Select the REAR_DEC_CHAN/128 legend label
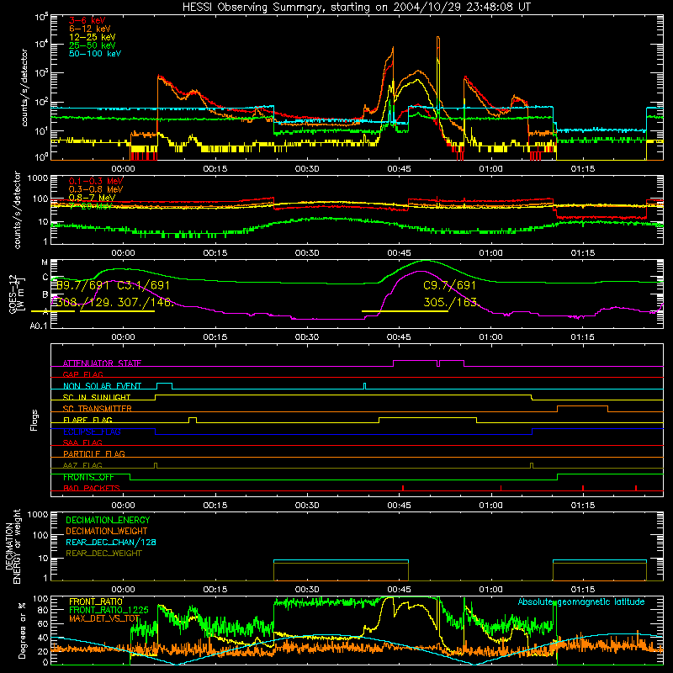Viewport: 673px width, 673px height. click(x=111, y=542)
